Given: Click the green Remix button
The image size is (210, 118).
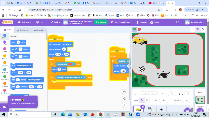Looking at the screenshot, I should coord(101,22).
